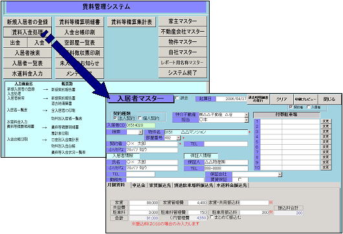Open 印刷プレビュー in tenant master
343x234 pixels.
[305, 100]
